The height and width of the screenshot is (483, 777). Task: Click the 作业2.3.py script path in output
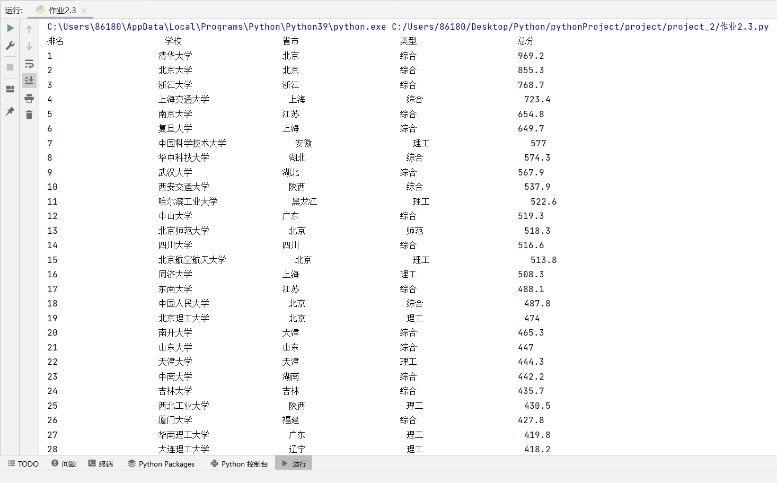click(x=580, y=27)
